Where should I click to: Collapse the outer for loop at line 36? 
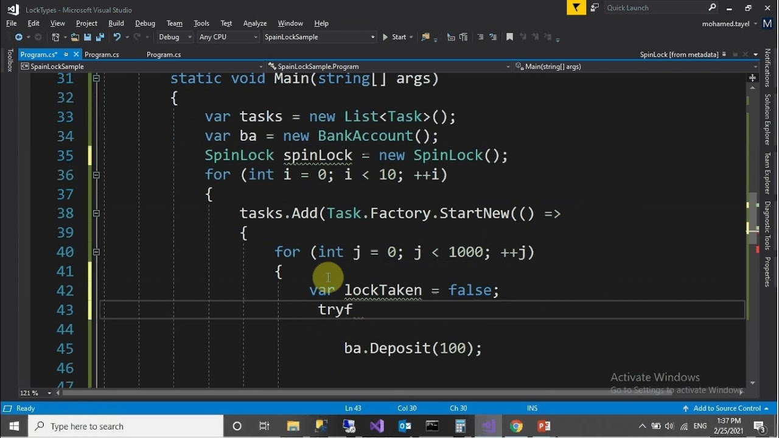click(96, 175)
